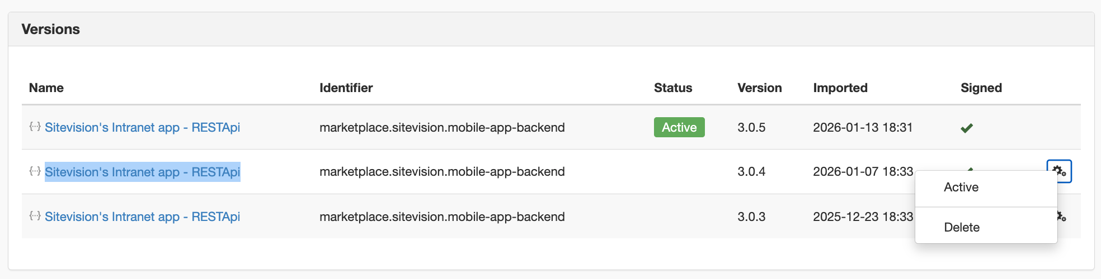Click the RESTApi module icon in version 3.0.5 row
The width and height of the screenshot is (1101, 279).
(35, 127)
